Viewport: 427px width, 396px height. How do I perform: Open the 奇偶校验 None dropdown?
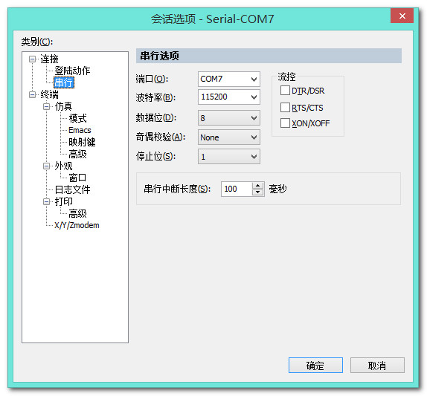click(x=229, y=137)
